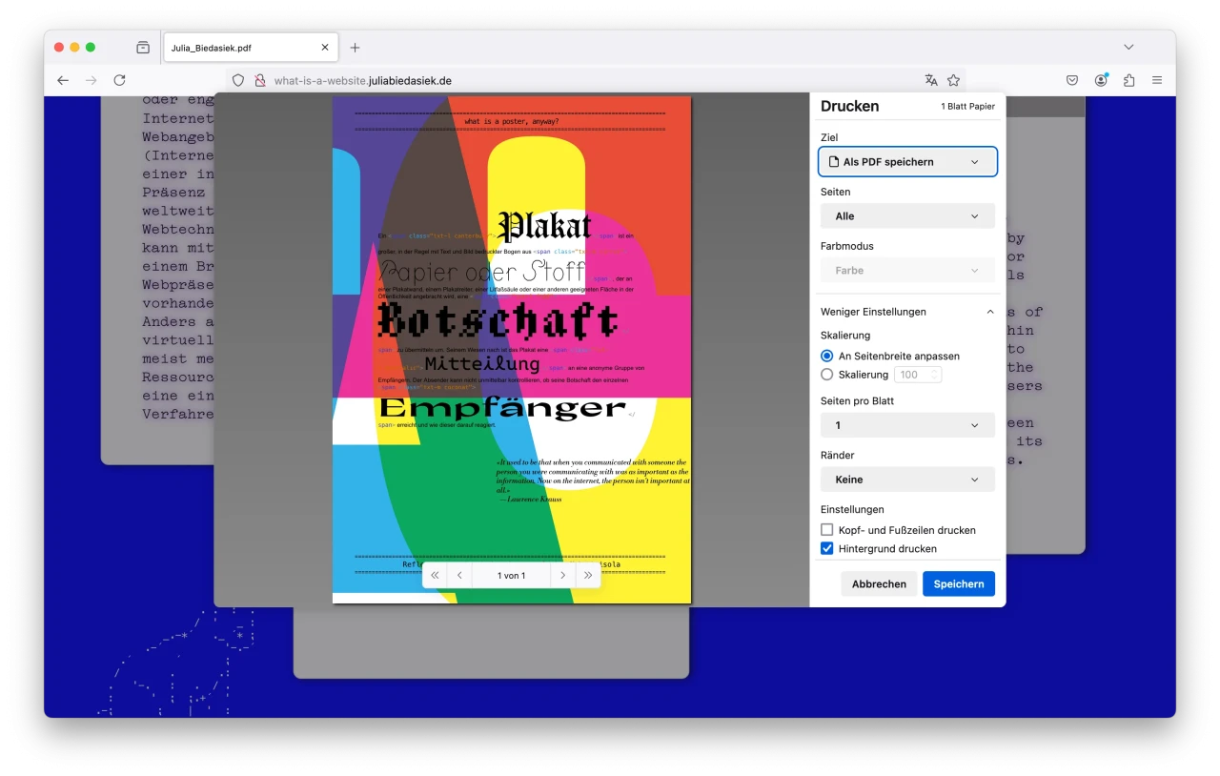Click the 'Speichern' button
Image resolution: width=1220 pixels, height=776 pixels.
(x=958, y=584)
